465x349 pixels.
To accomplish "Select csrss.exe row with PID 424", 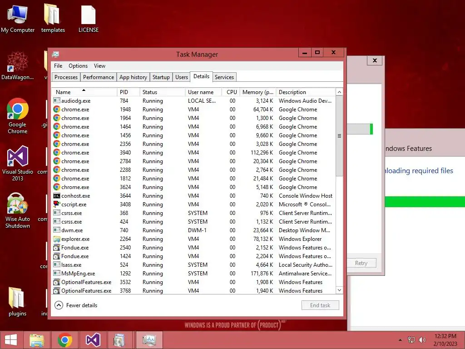I will pos(194,221).
